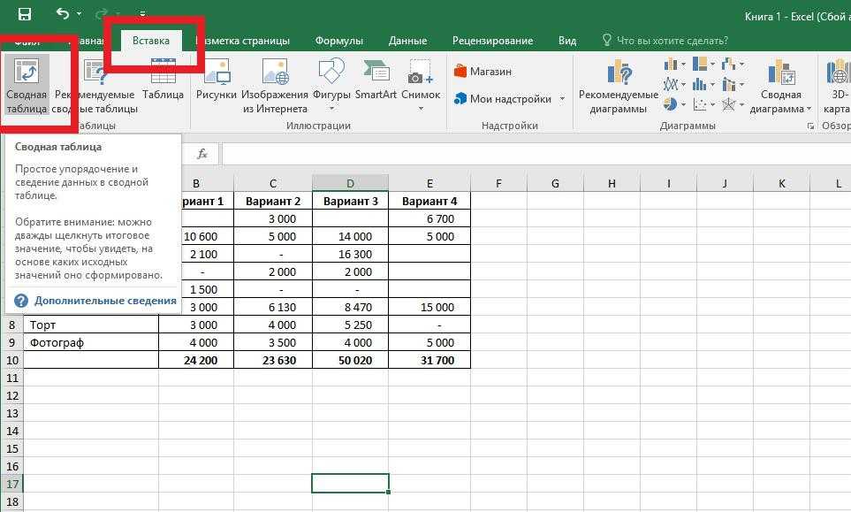Click inside the formula bar
This screenshot has height=512, width=851.
[536, 154]
